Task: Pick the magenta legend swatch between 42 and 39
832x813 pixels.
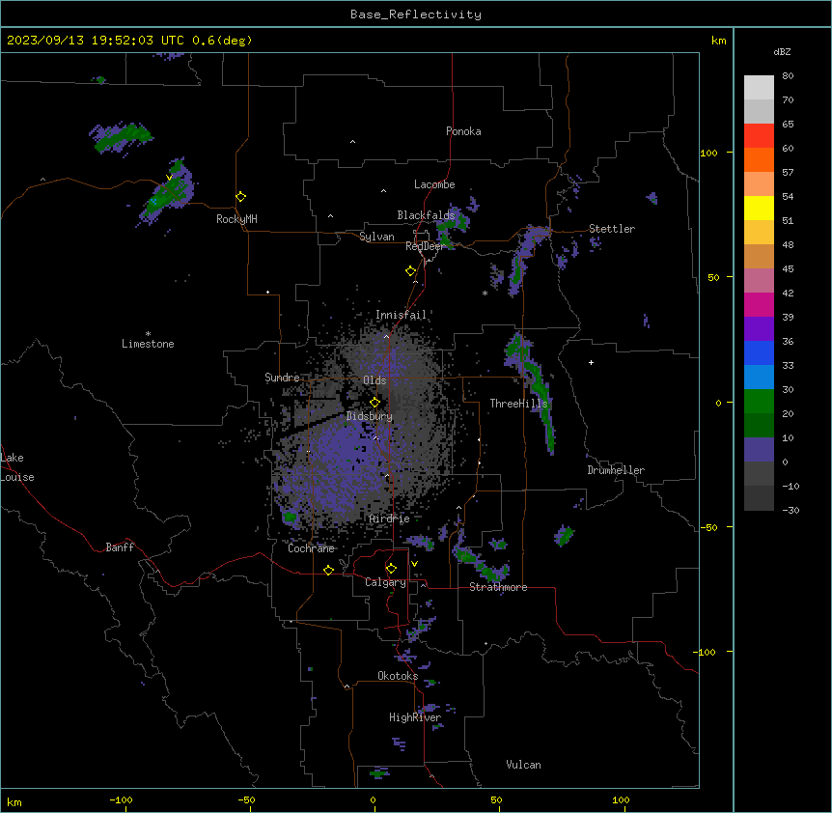Action: pos(759,304)
